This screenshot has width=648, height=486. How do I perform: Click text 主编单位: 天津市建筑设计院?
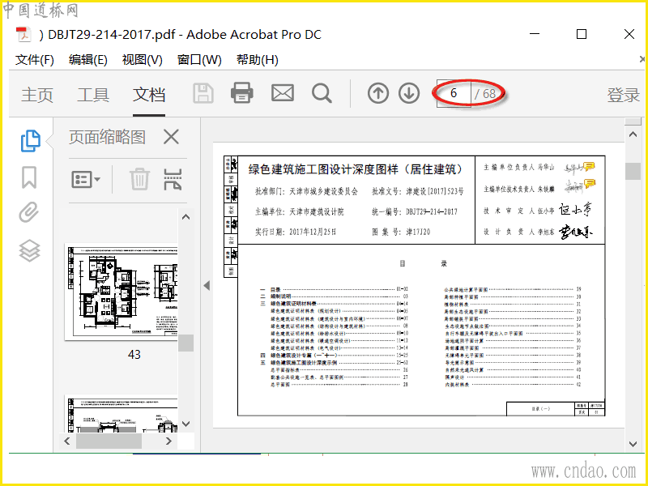point(299,211)
